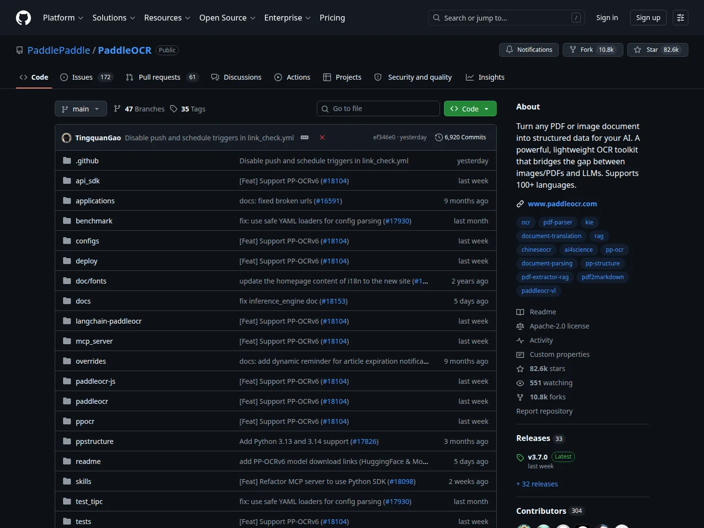Click the Sign up button

coord(648,18)
